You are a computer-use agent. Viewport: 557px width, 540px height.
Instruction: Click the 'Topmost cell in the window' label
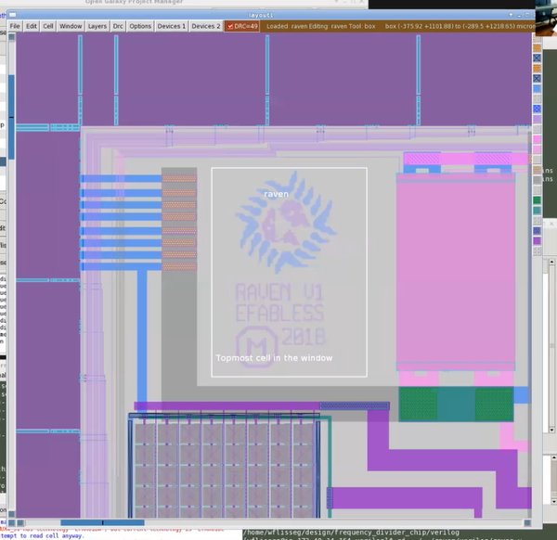tap(274, 358)
